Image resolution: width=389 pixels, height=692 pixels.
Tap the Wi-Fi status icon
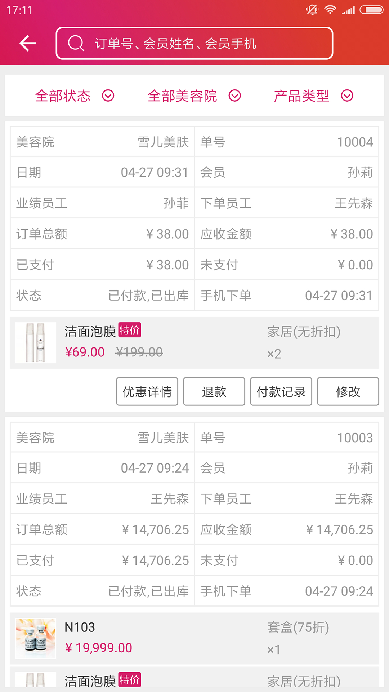(330, 10)
